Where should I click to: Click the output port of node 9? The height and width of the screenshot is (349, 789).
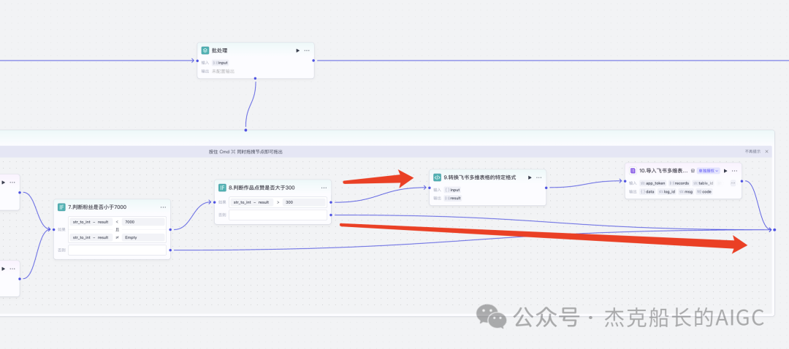[546, 188]
